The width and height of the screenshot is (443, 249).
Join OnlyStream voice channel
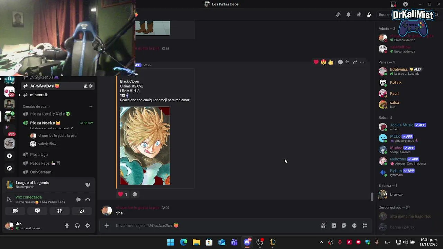click(58, 172)
